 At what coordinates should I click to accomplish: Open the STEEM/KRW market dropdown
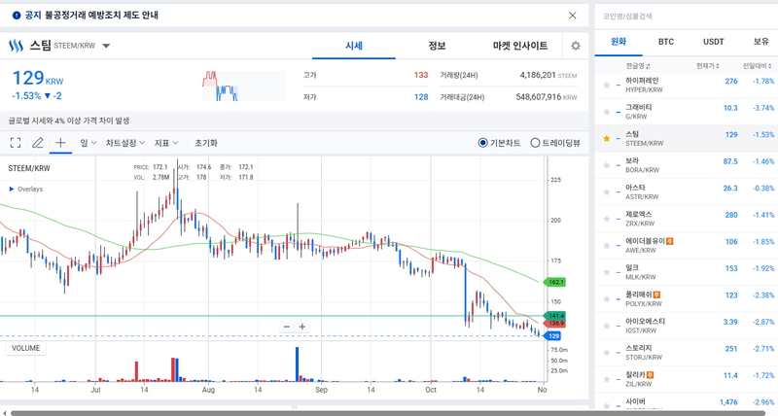click(106, 46)
